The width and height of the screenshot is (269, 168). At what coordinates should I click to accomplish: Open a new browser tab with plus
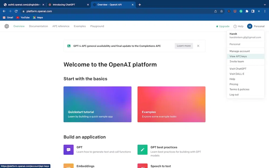[140, 5]
